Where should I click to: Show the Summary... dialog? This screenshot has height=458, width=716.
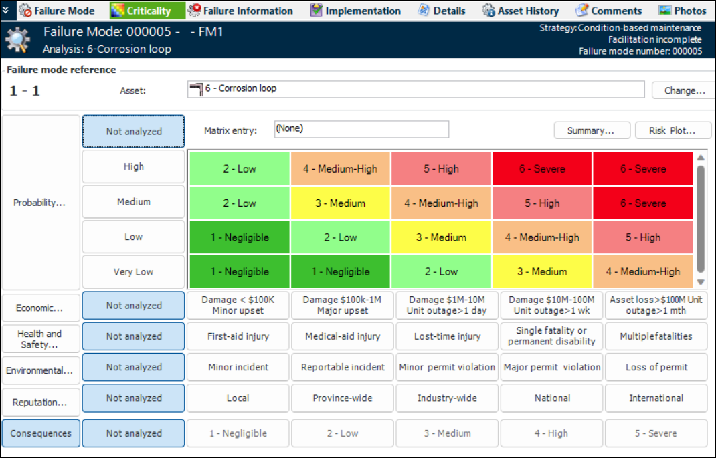coord(591,130)
